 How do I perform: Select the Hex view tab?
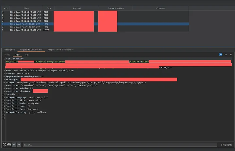click(27, 55)
